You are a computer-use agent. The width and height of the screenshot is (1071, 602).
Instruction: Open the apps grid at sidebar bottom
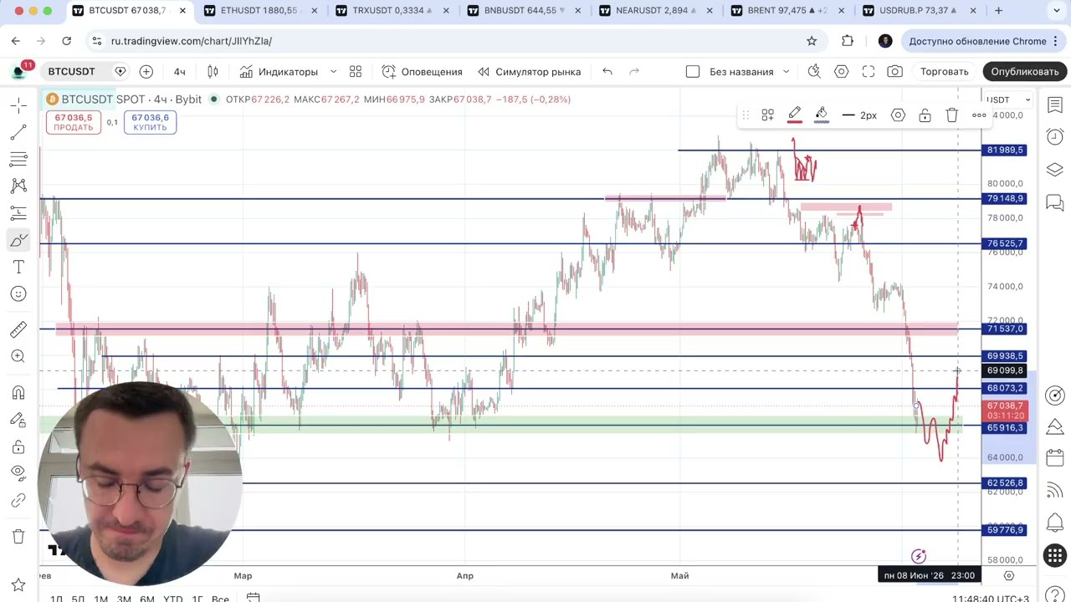1055,555
